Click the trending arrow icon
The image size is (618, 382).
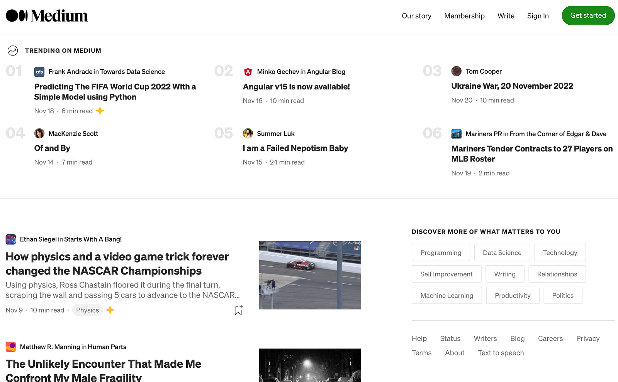click(13, 50)
